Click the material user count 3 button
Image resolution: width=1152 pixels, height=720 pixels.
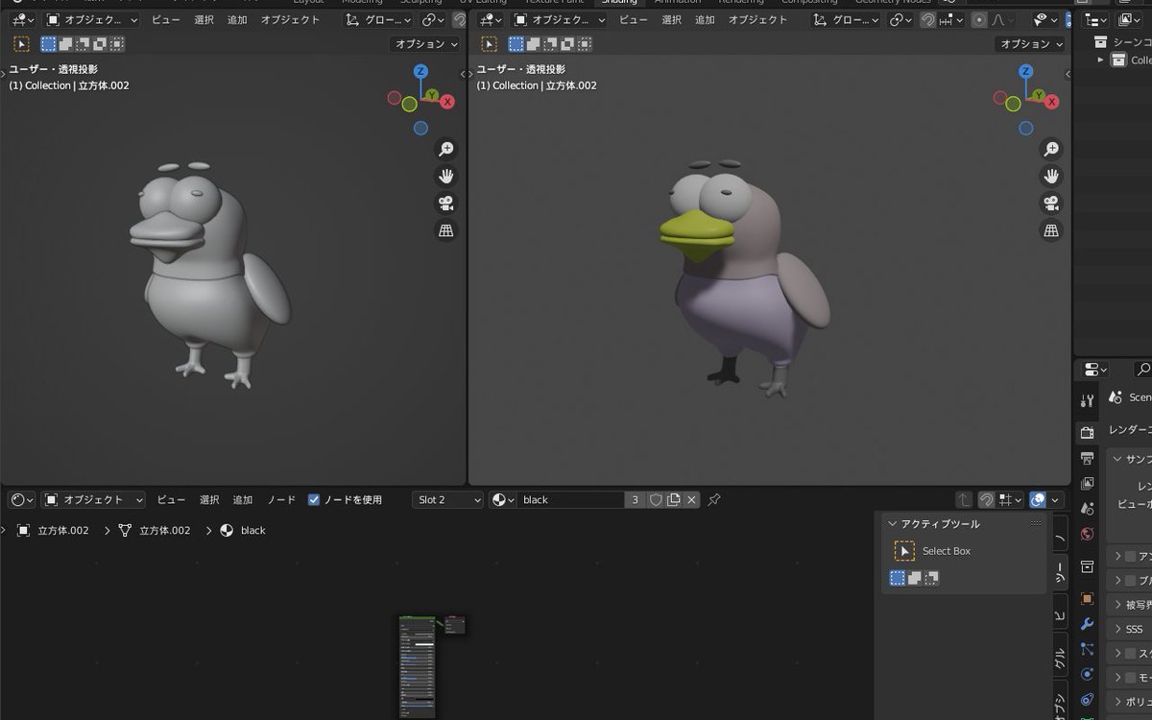[635, 500]
